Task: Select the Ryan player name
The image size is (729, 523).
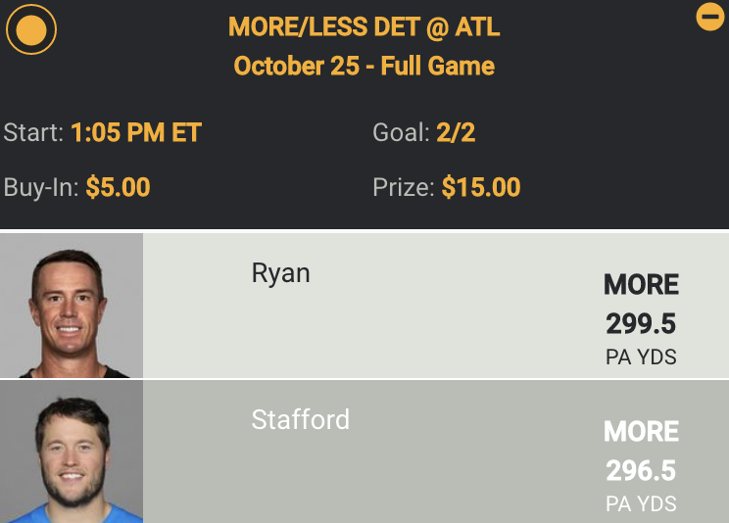Action: click(x=280, y=273)
